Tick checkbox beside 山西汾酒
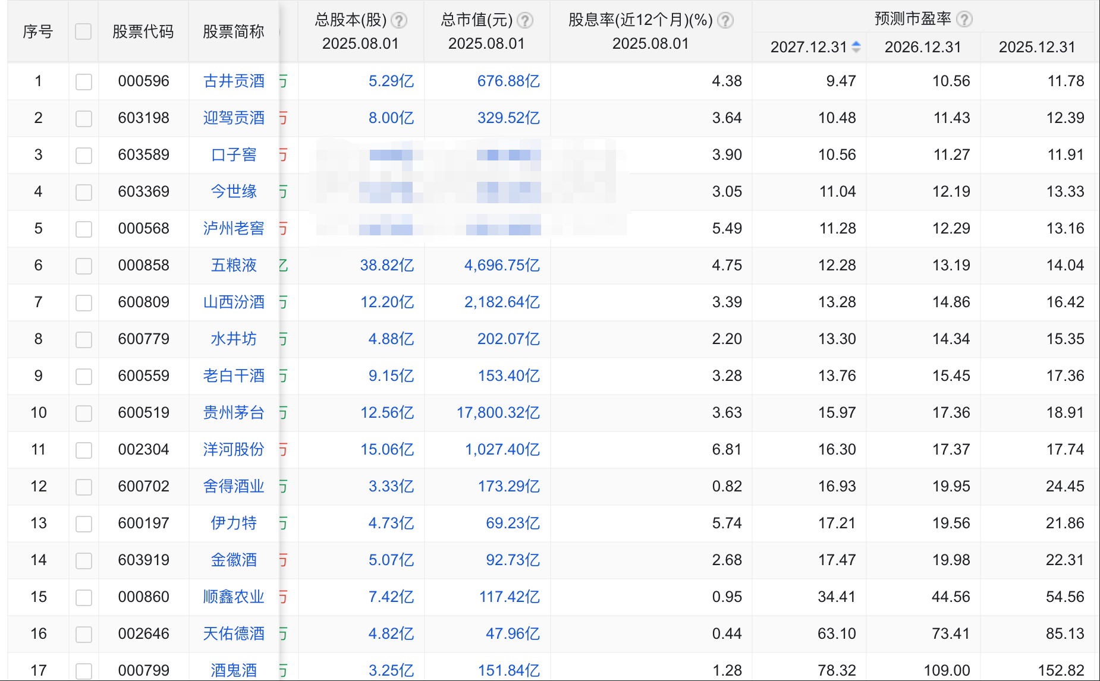Screen dimensions: 1100x681 tap(84, 302)
